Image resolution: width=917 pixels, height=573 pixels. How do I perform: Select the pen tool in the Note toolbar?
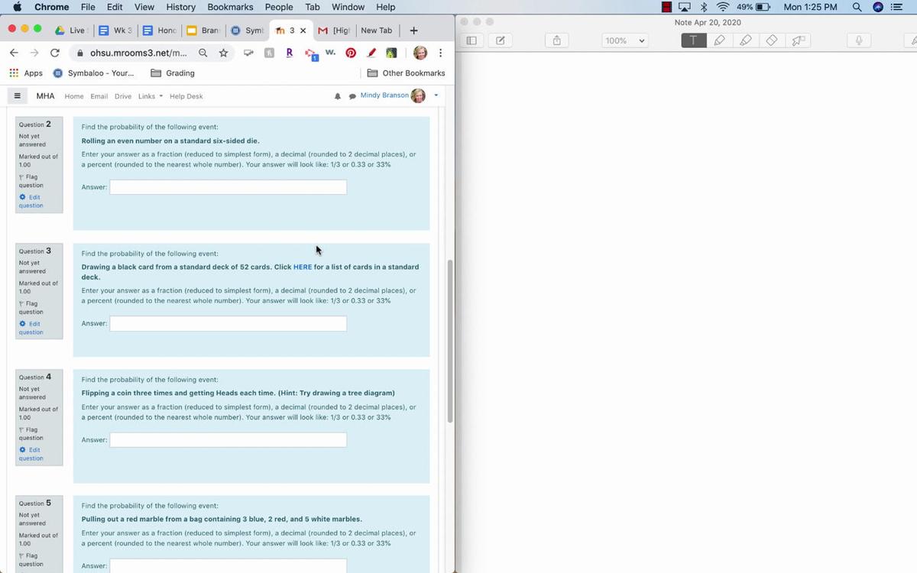719,40
